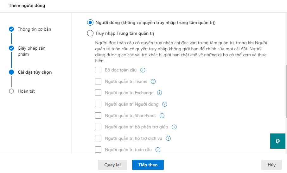Click info icon next to Người quản trị Teams
The width and height of the screenshot is (287, 173).
153,82
